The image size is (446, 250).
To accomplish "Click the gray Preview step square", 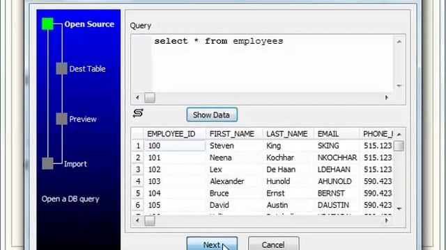I will point(61,119).
